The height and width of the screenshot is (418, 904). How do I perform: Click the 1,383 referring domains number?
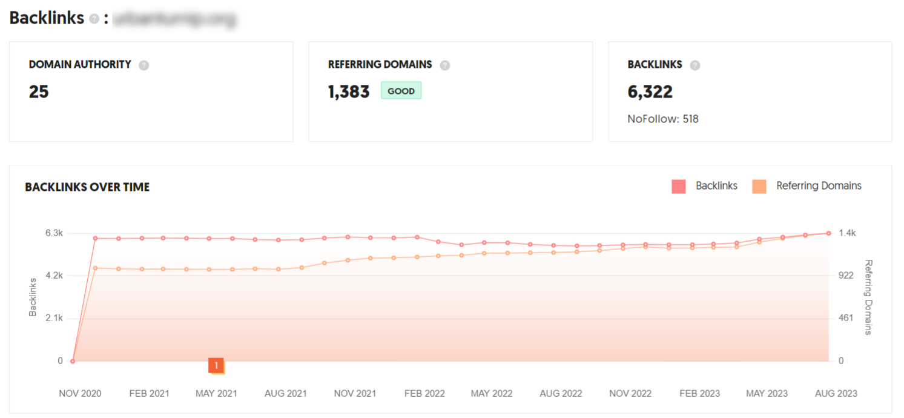(349, 91)
